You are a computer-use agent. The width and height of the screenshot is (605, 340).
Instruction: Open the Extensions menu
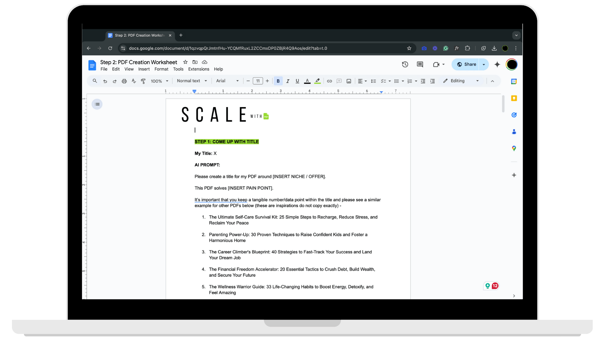[x=199, y=69]
